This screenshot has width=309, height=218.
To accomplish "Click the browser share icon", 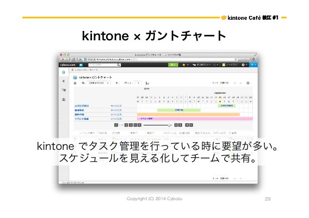I will [74, 59].
